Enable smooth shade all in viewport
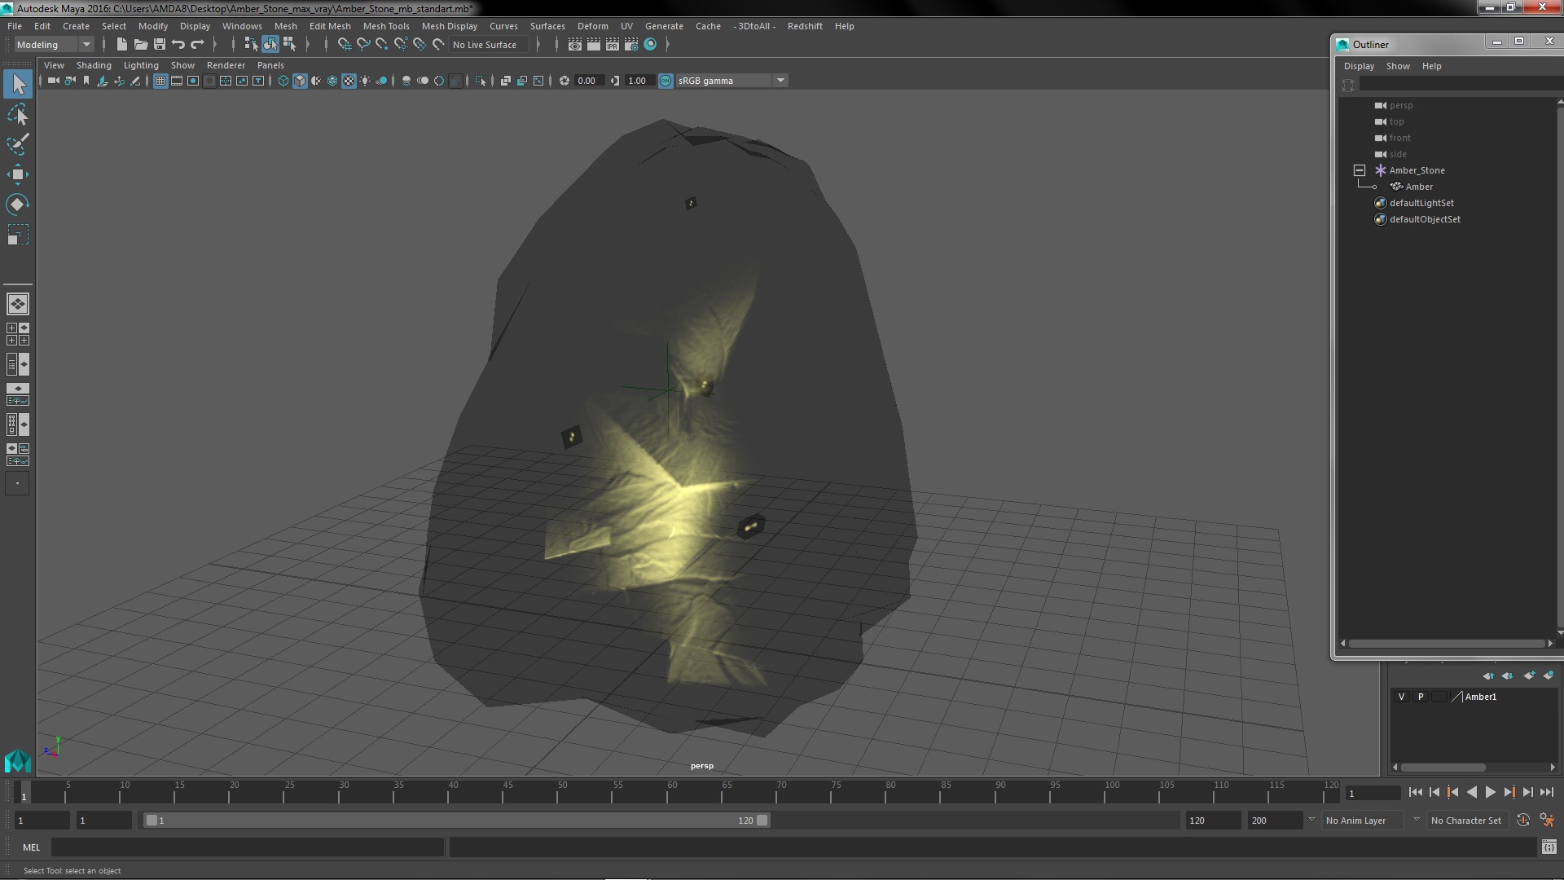This screenshot has width=1564, height=880. [x=300, y=81]
